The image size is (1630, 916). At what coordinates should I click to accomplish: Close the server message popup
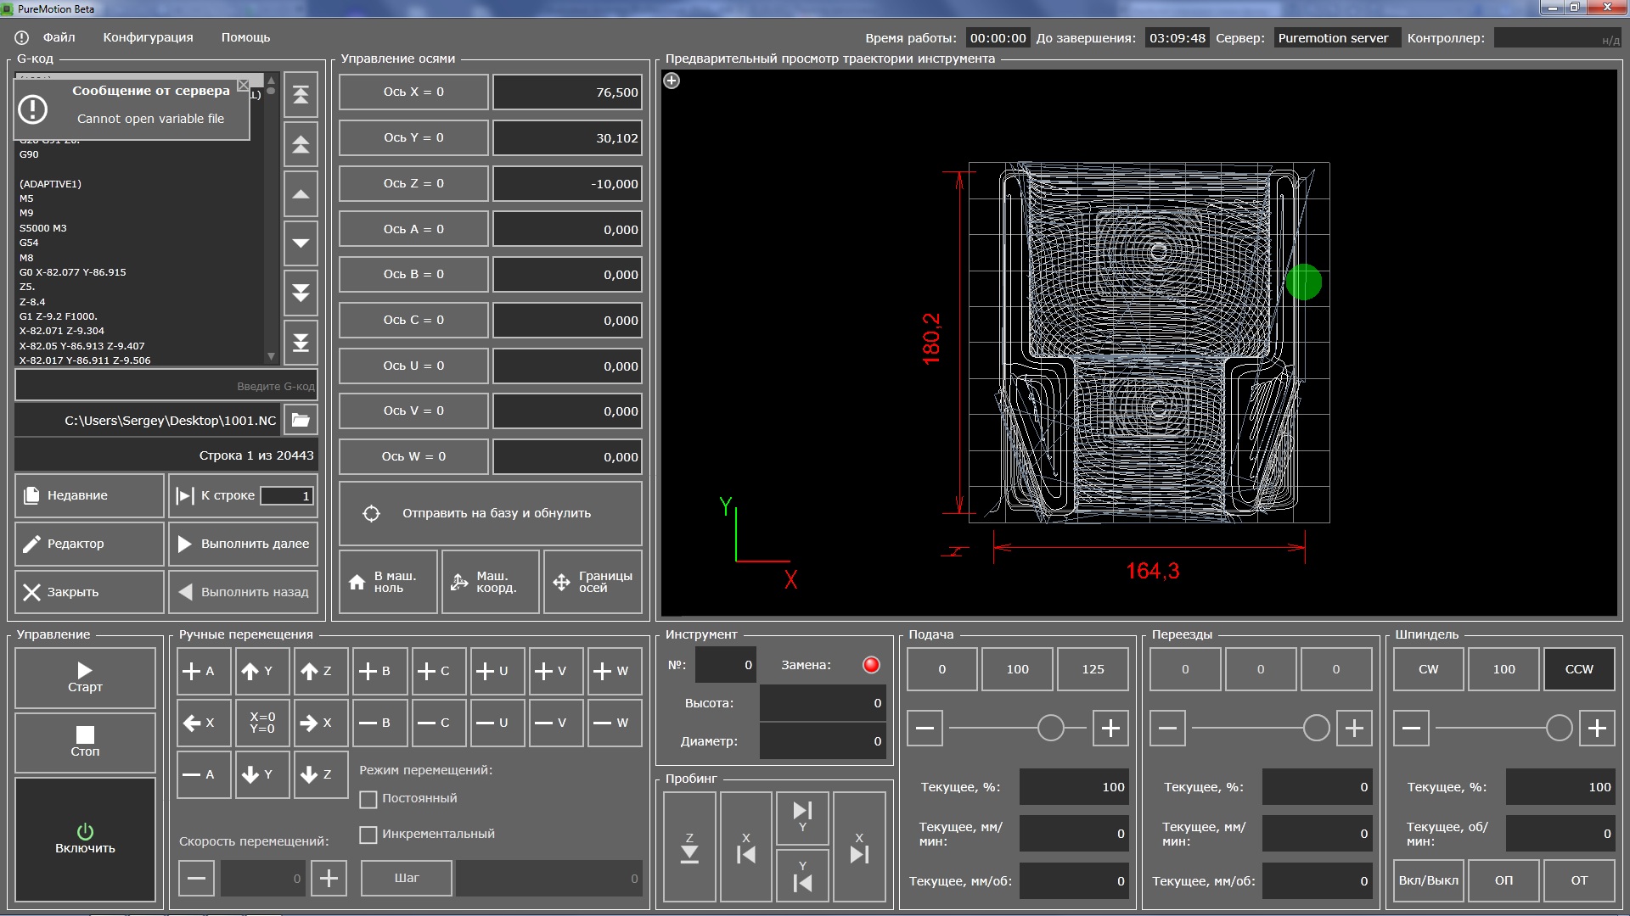(x=244, y=85)
